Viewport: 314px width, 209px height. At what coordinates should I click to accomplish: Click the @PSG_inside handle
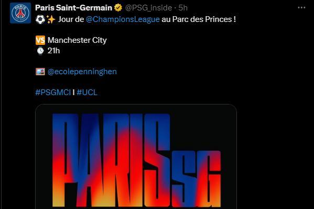click(148, 8)
